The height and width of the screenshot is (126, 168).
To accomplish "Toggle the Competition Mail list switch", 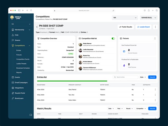I will click(x=113, y=38).
